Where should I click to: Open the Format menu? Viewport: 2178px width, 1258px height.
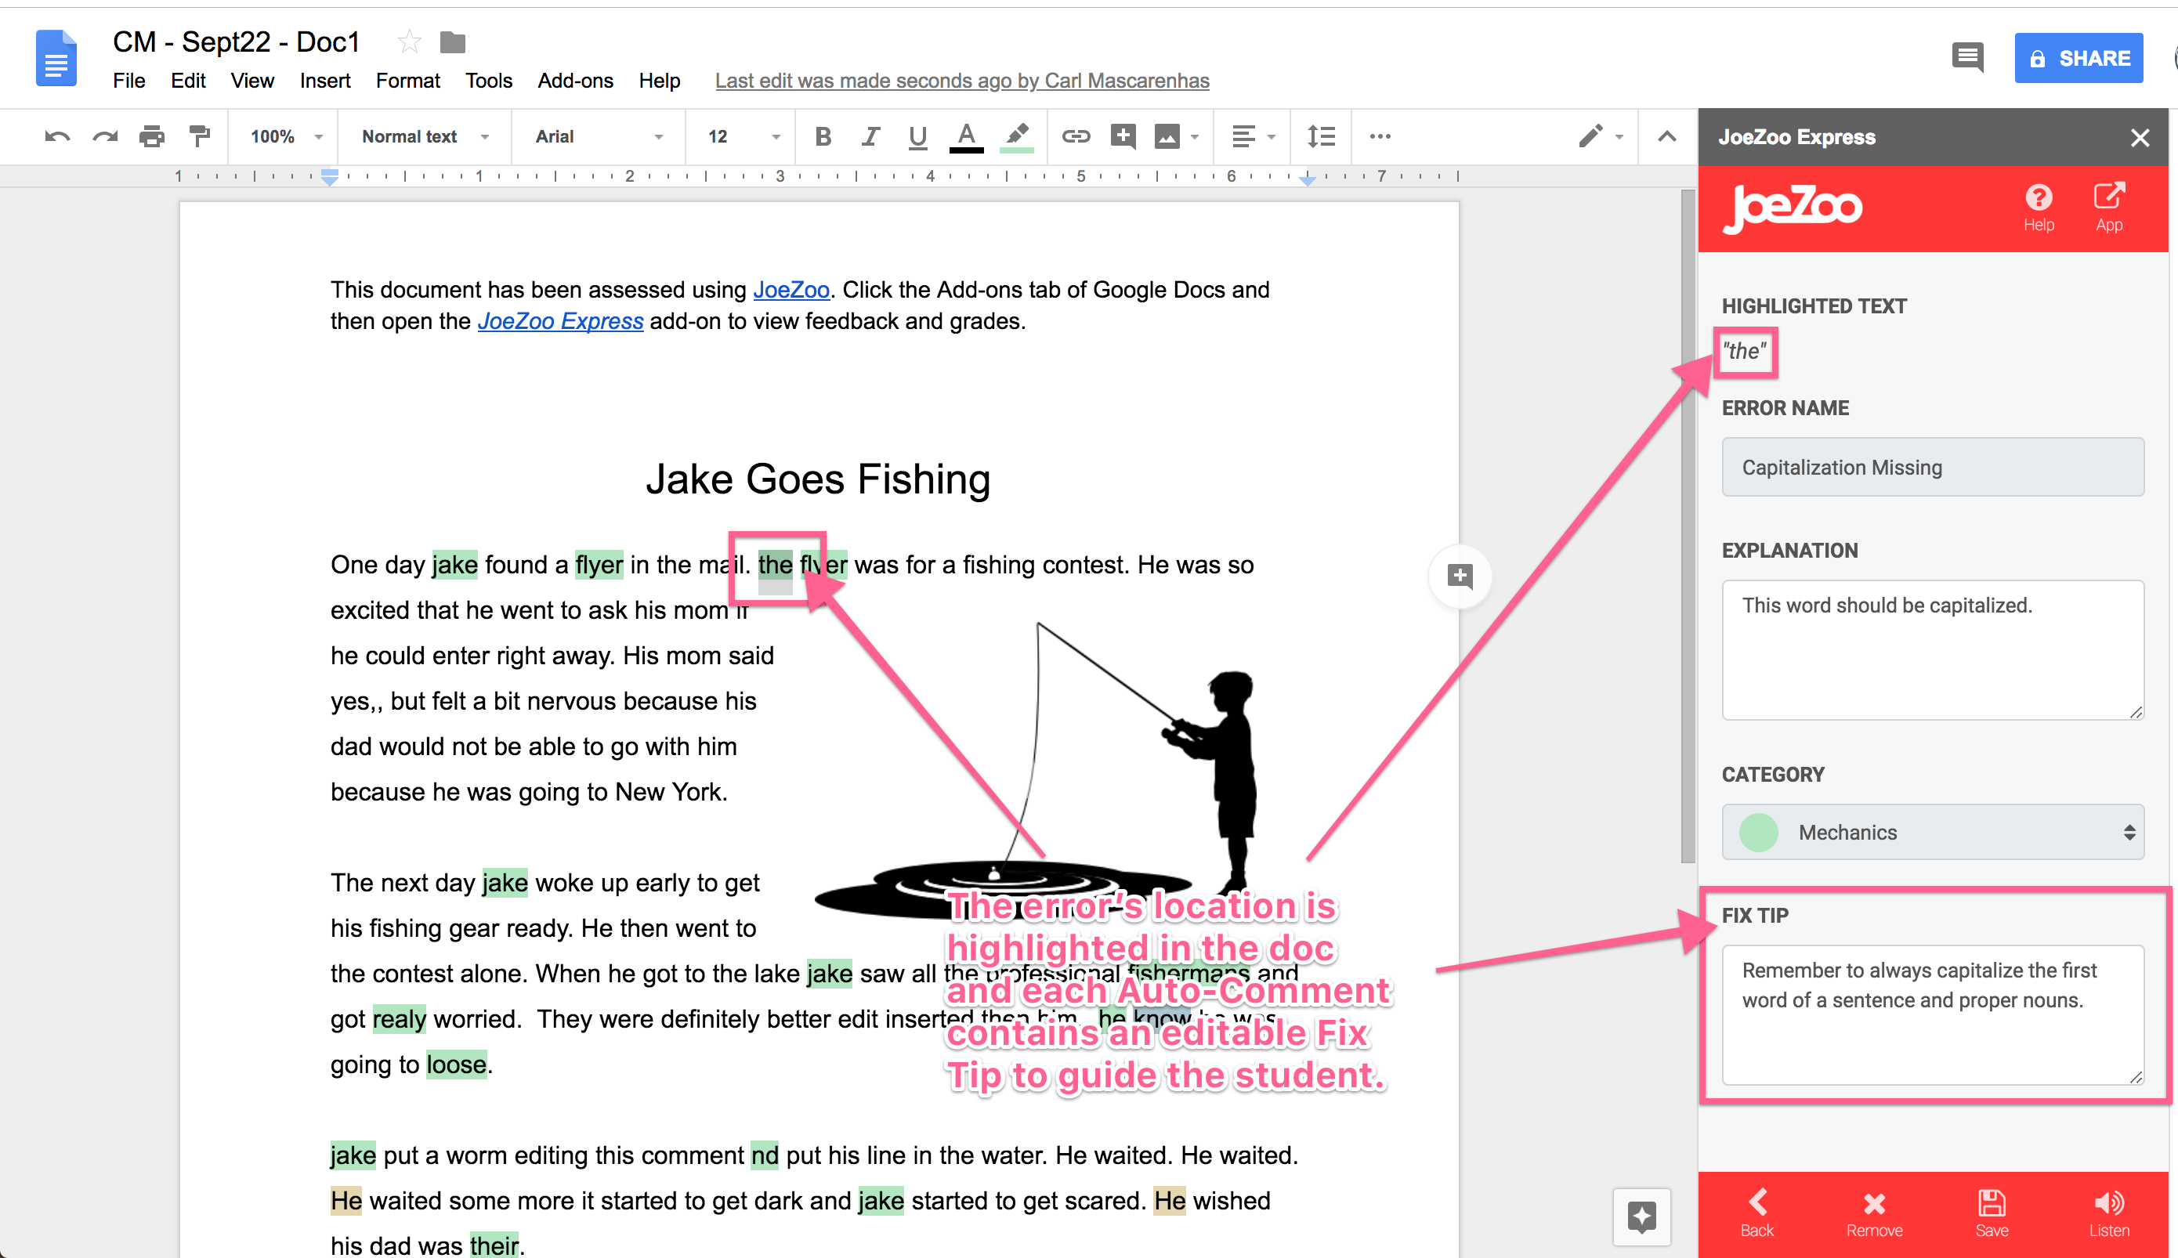click(407, 81)
